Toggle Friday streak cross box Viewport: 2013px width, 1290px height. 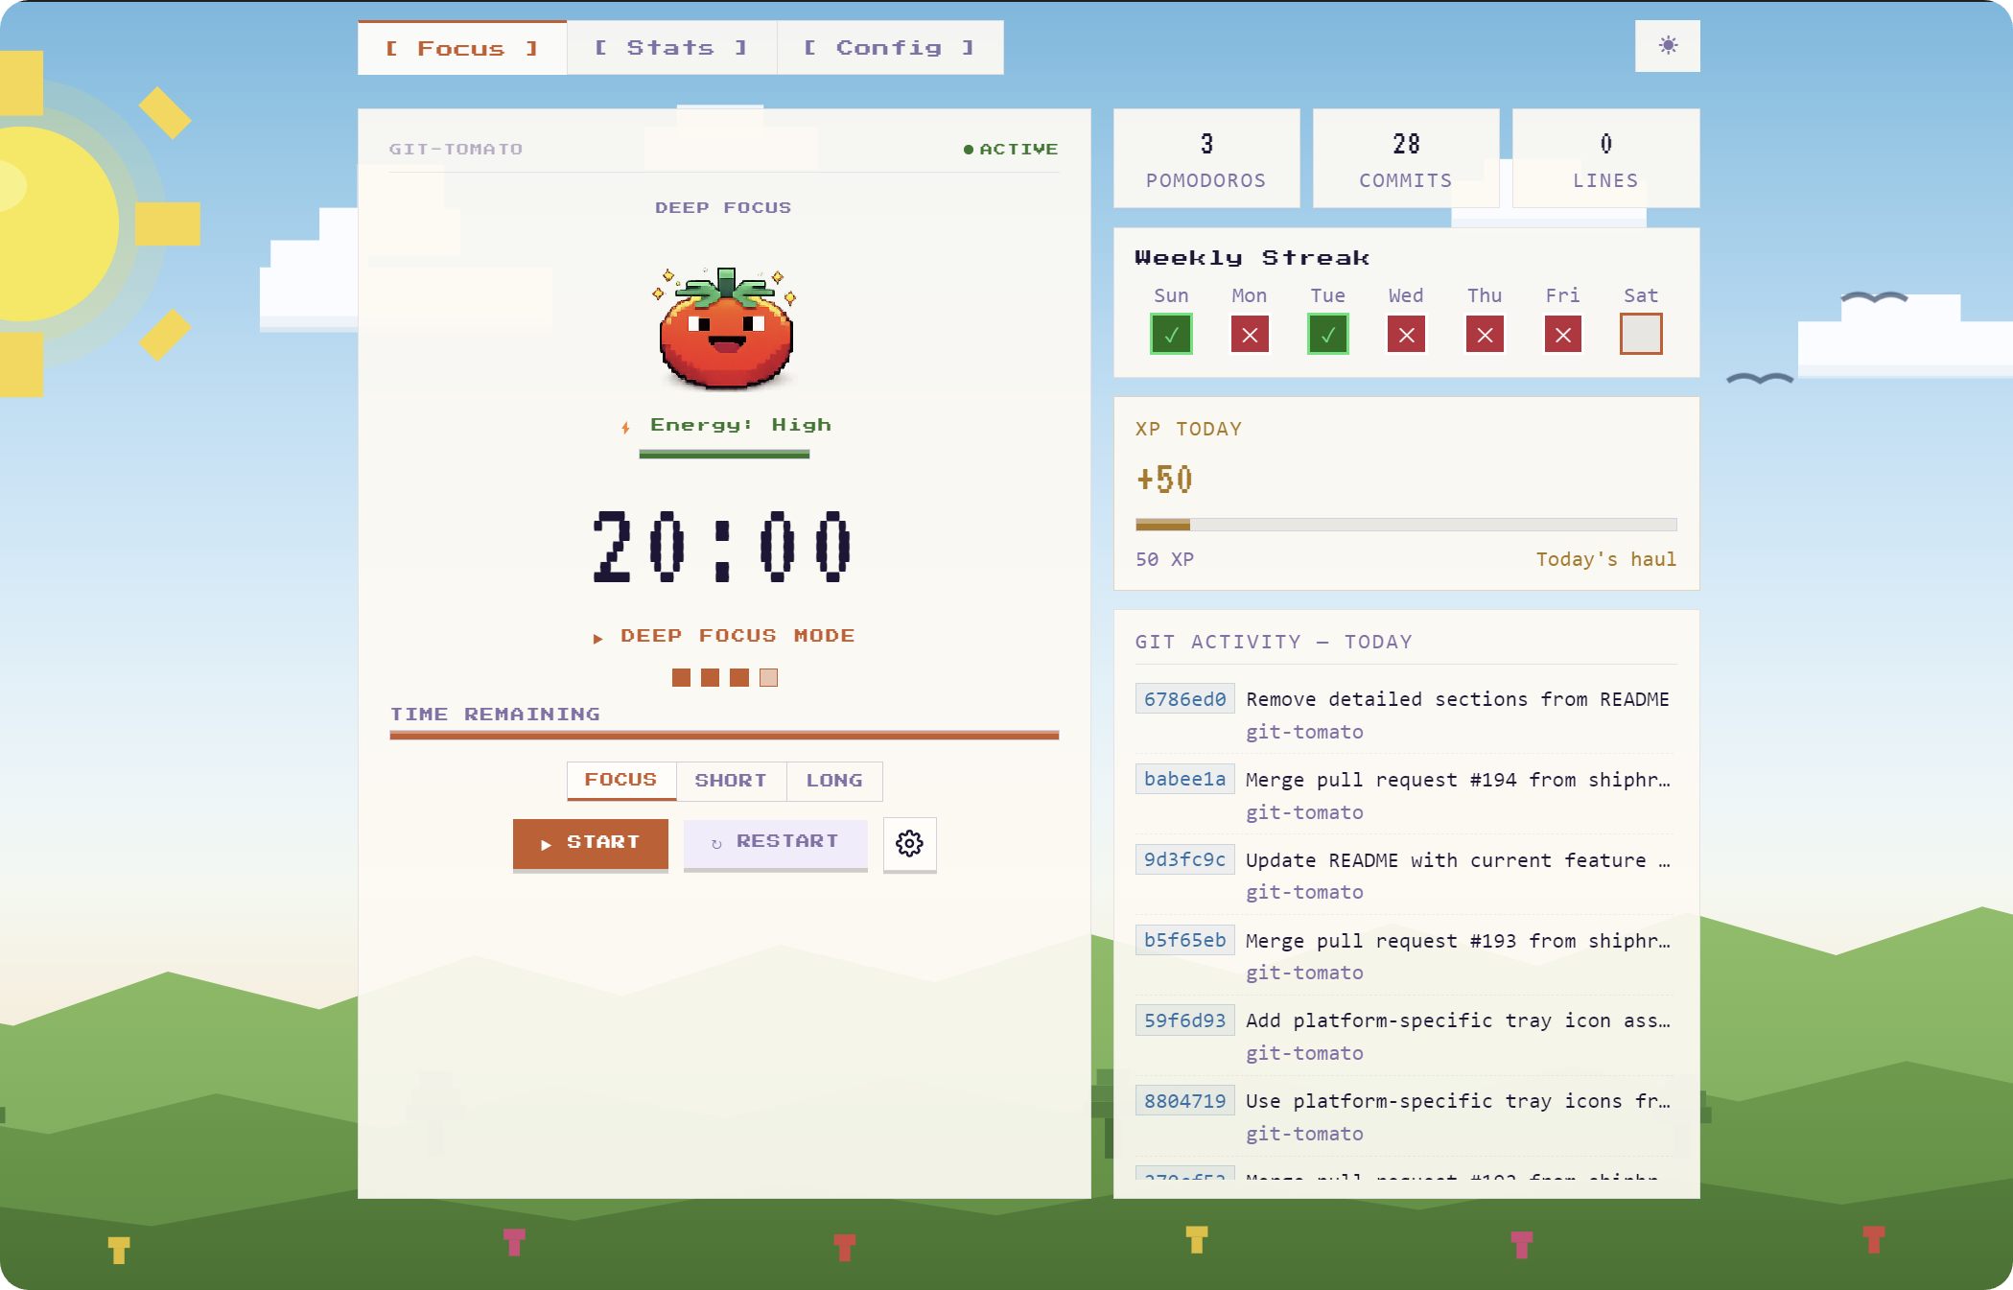pos(1563,335)
